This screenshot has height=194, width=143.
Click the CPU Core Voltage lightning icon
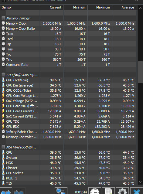tap(3, 96)
